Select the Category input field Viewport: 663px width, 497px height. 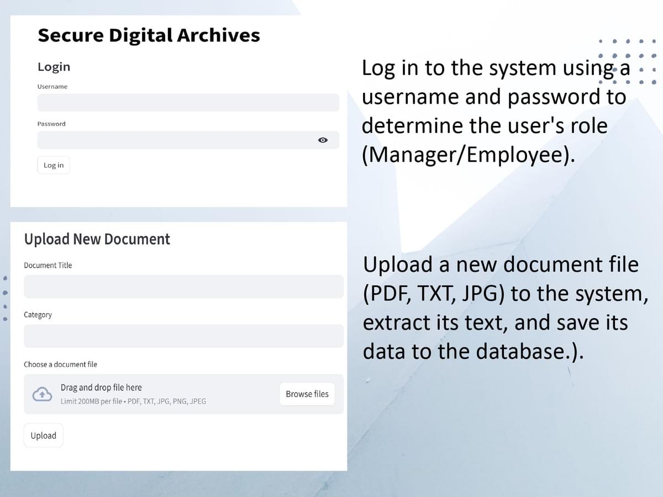click(x=183, y=336)
